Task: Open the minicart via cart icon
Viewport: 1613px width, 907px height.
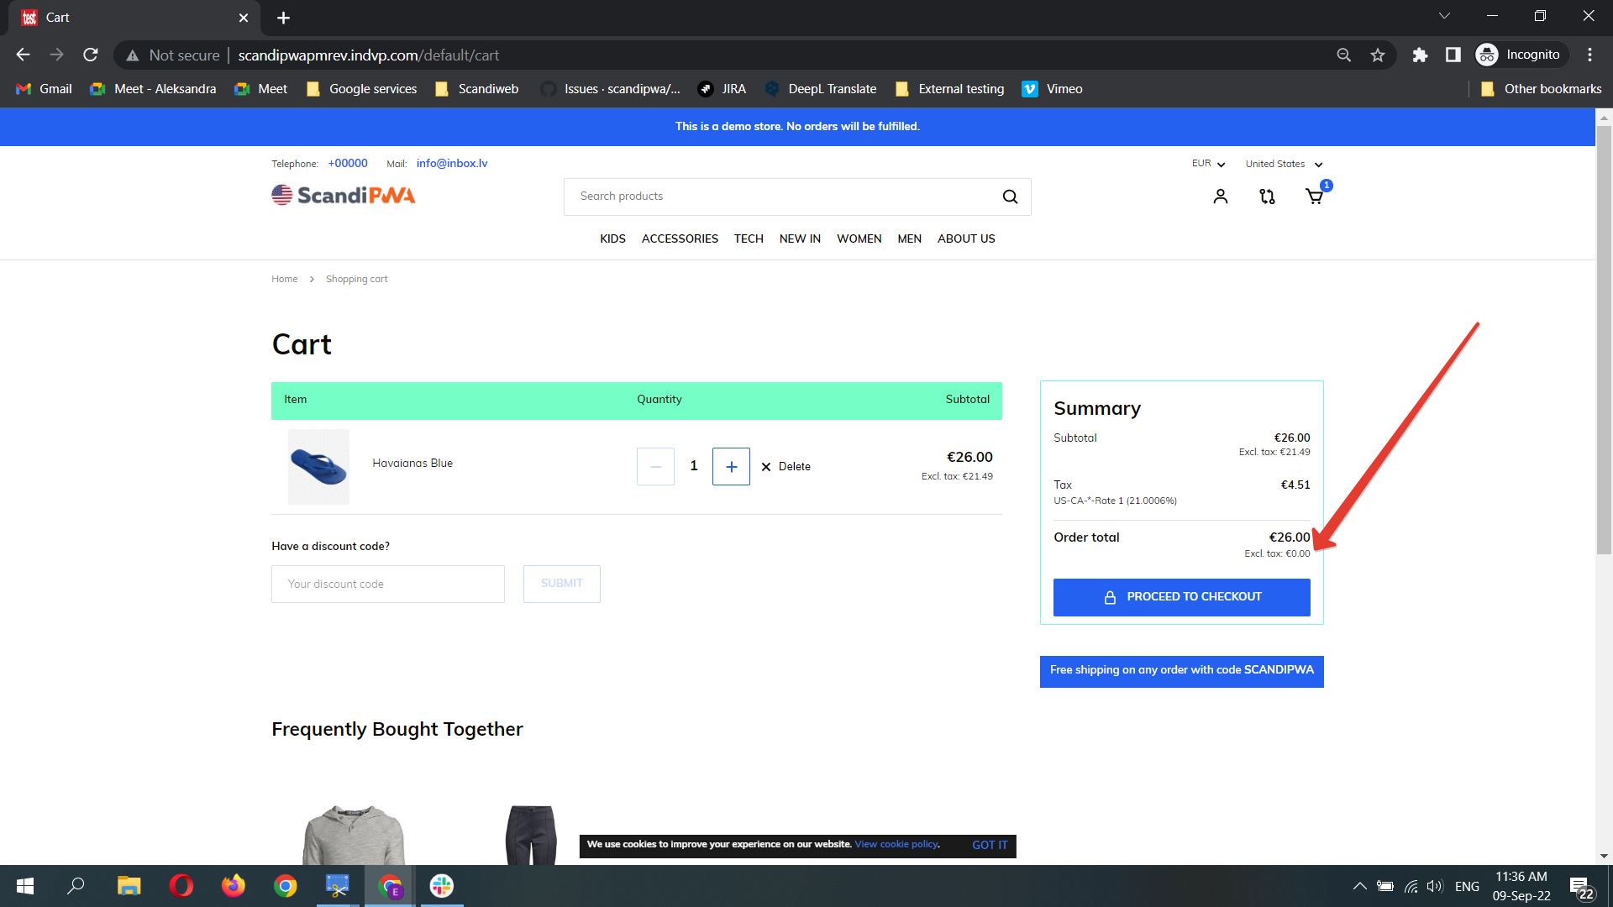Action: tap(1314, 197)
